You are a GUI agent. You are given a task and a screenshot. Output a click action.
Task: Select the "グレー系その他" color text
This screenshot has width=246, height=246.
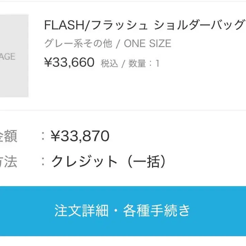point(78,44)
